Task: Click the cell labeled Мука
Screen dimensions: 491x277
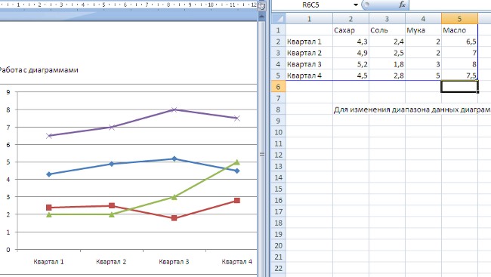Action: point(423,30)
